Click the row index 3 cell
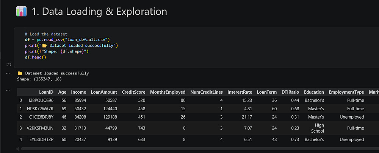 tap(21, 128)
